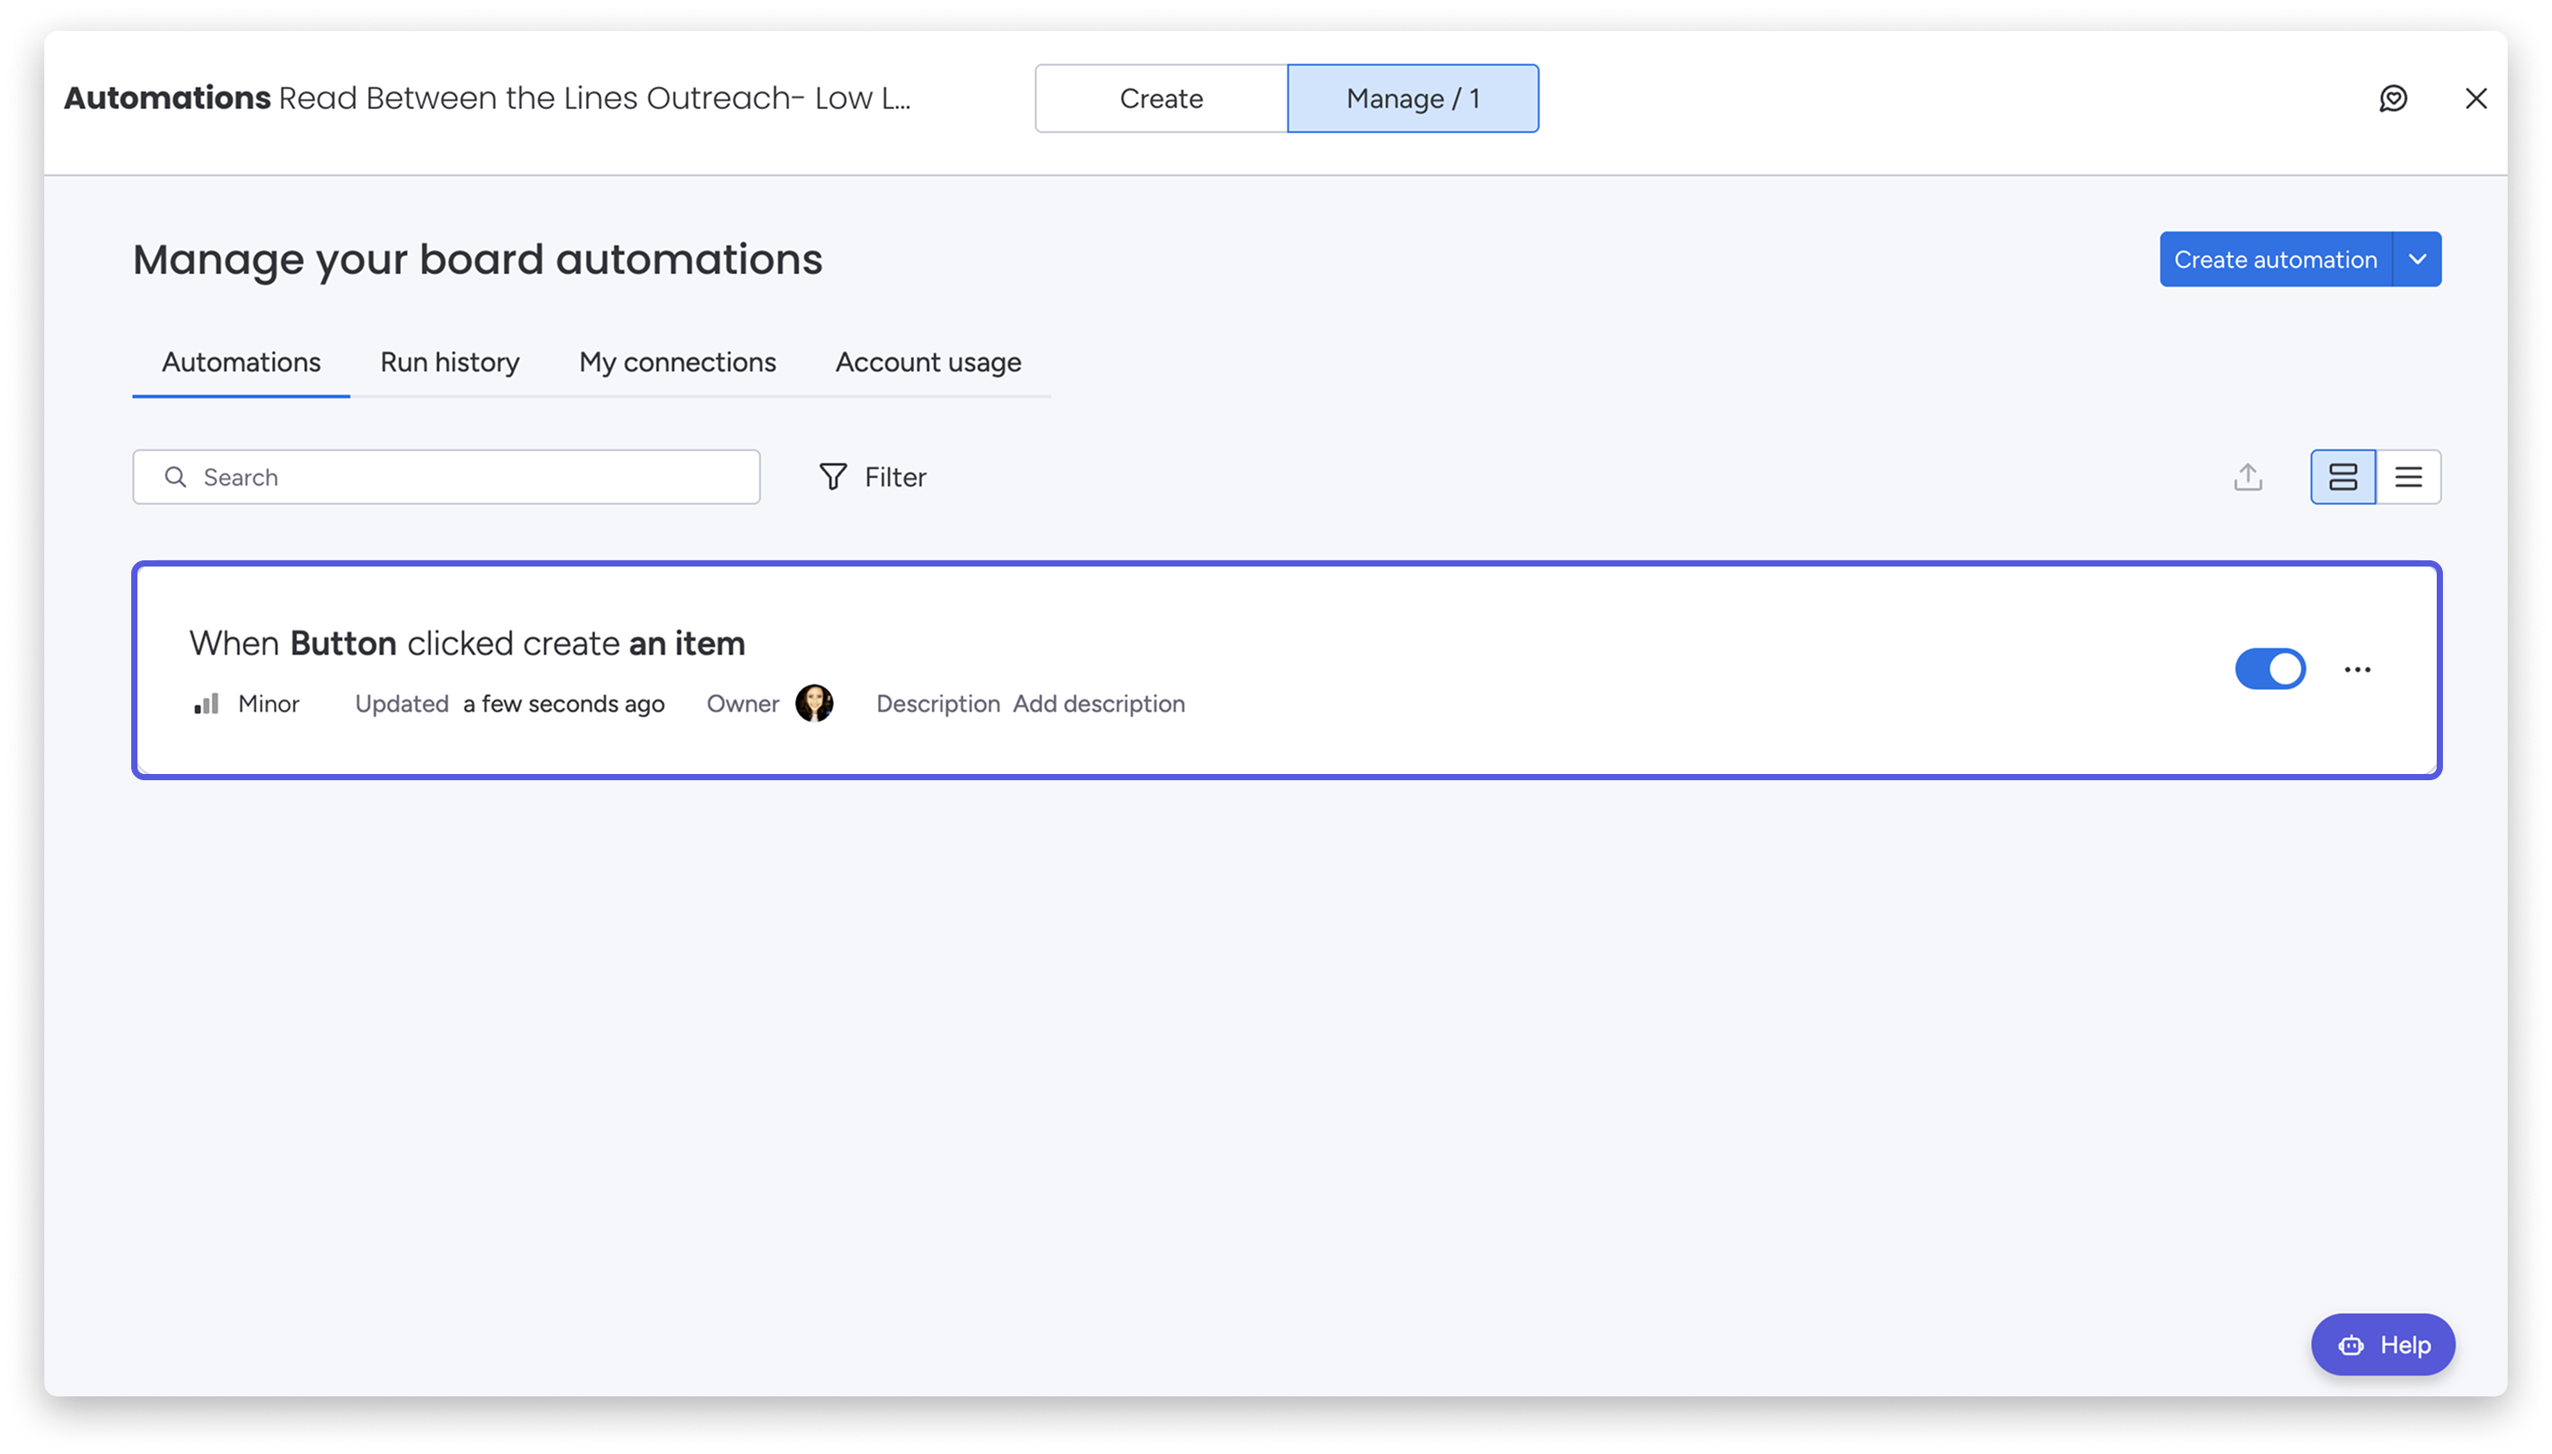The image size is (2552, 1454).
Task: Click the search magnifier icon
Action: 176,476
